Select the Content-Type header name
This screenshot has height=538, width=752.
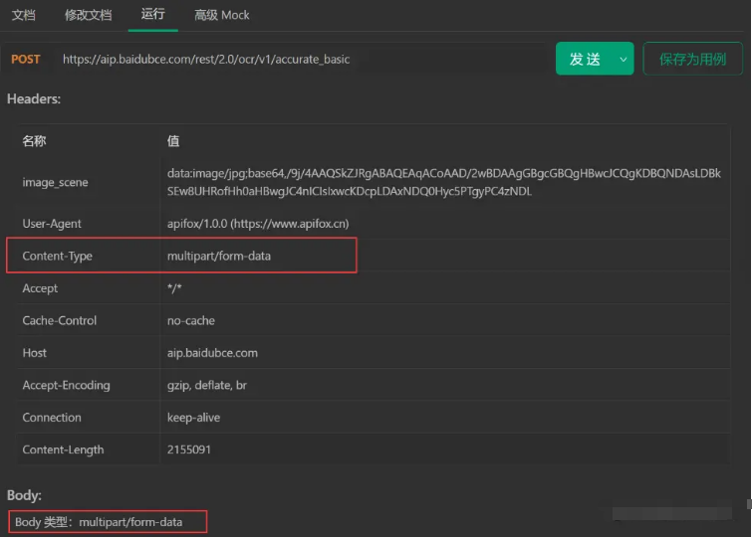(57, 257)
